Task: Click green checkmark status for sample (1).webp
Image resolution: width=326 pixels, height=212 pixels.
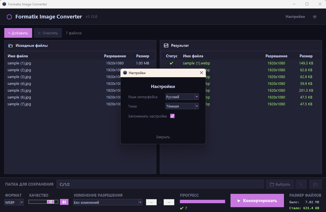Action: coord(171,63)
